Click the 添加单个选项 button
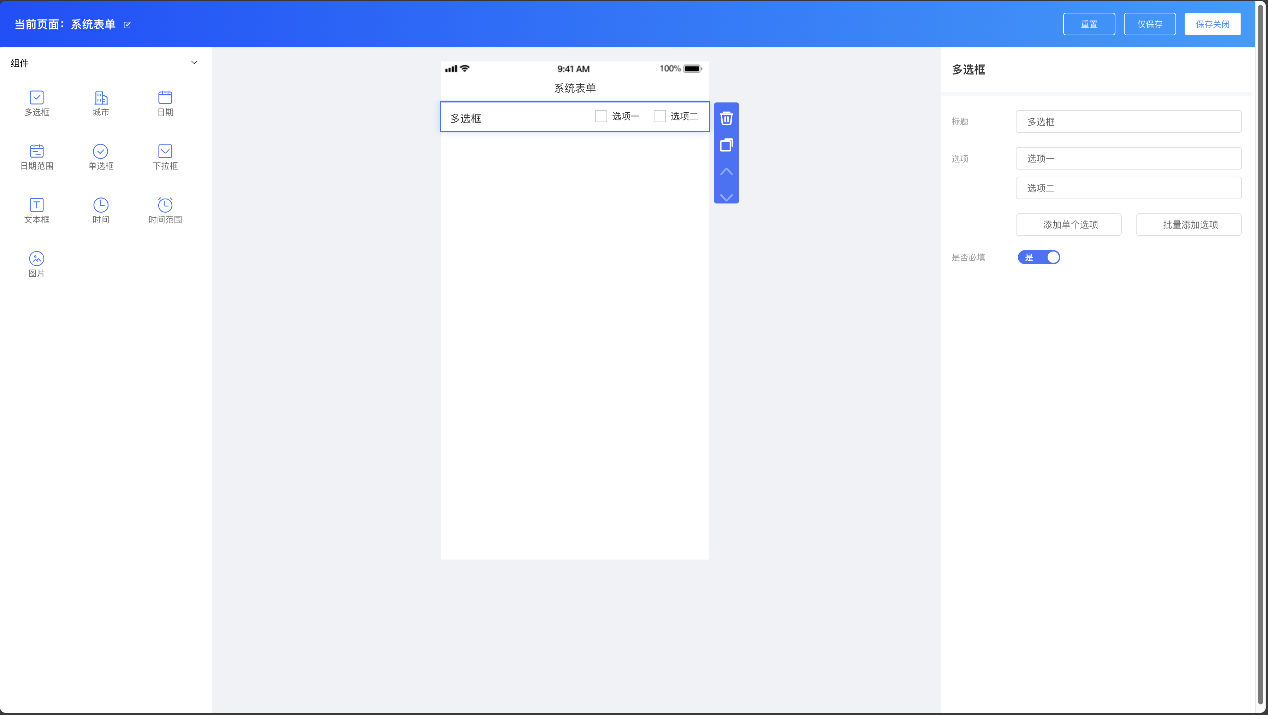1268x715 pixels. pyautogui.click(x=1068, y=225)
